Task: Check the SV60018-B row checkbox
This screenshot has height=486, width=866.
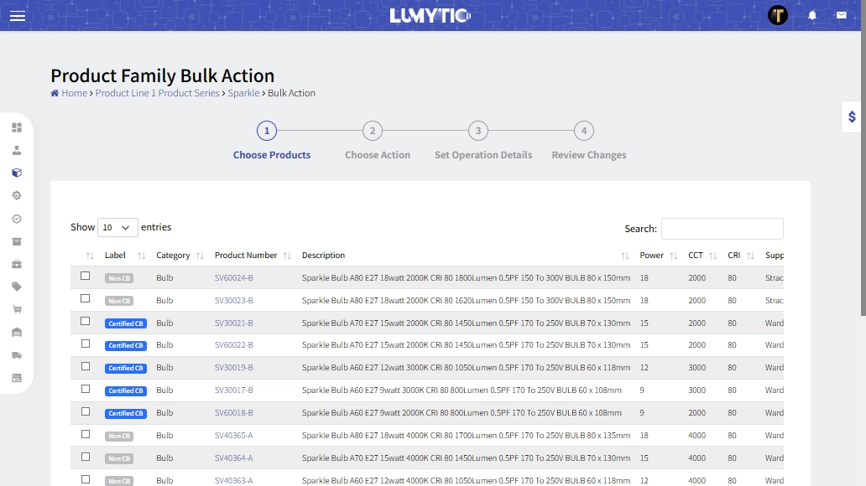Action: click(x=85, y=411)
